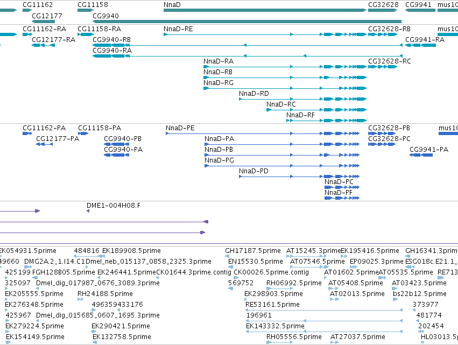Click EST RE53161.5prime
Viewport: 458px width, 345px height.
[272, 305]
